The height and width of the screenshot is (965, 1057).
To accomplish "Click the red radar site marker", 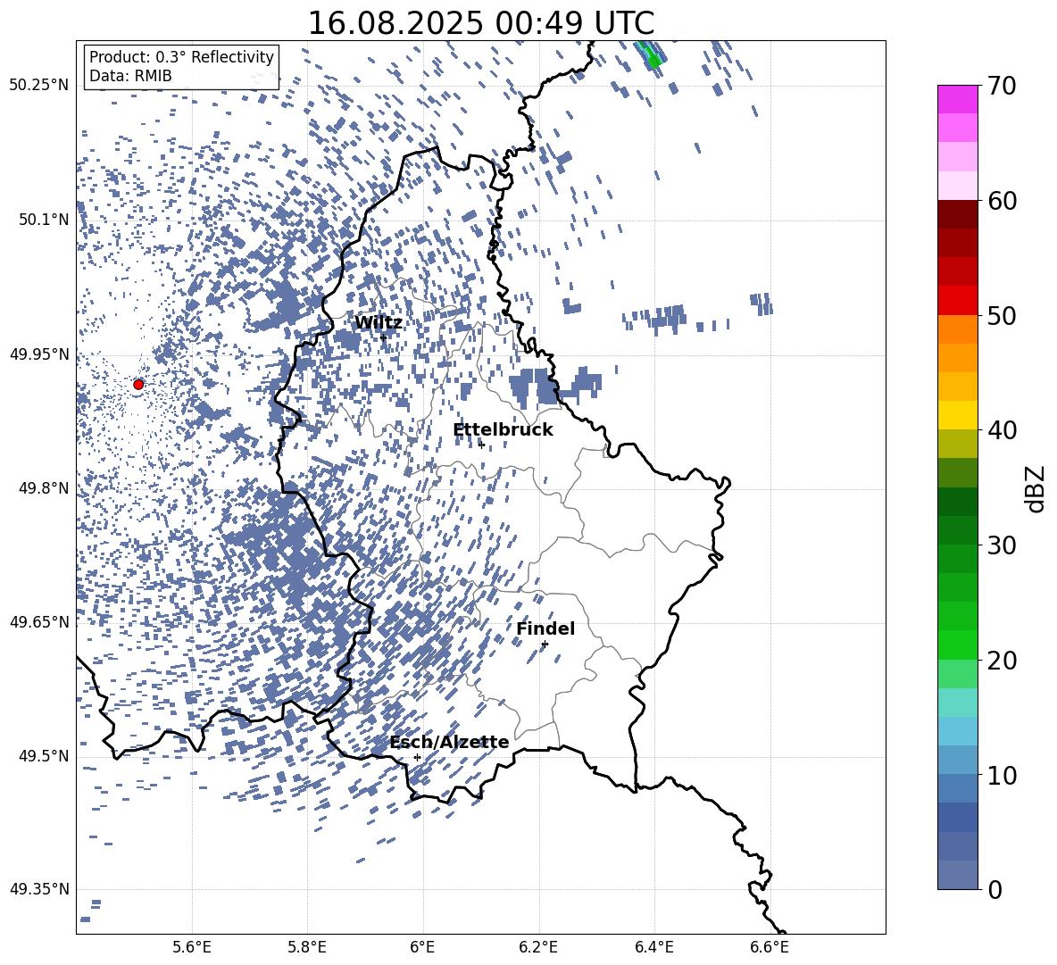I will pos(138,384).
